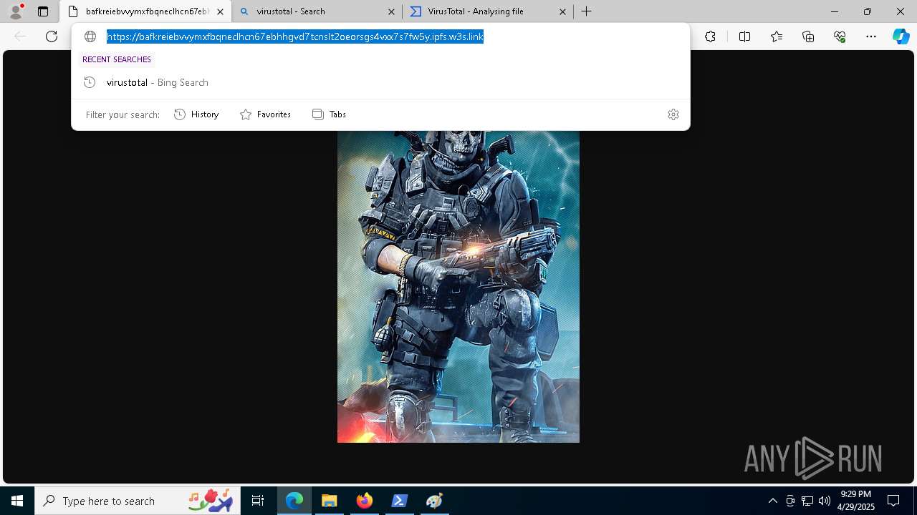Open the volume speaker tray icon

(825, 501)
